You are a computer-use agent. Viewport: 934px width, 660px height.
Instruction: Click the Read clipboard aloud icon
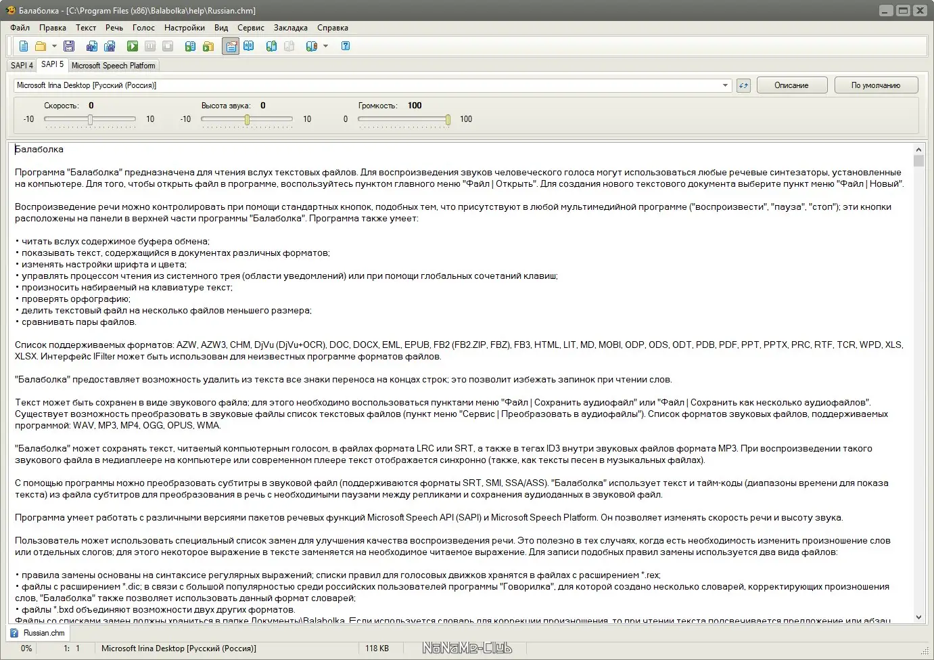click(191, 46)
